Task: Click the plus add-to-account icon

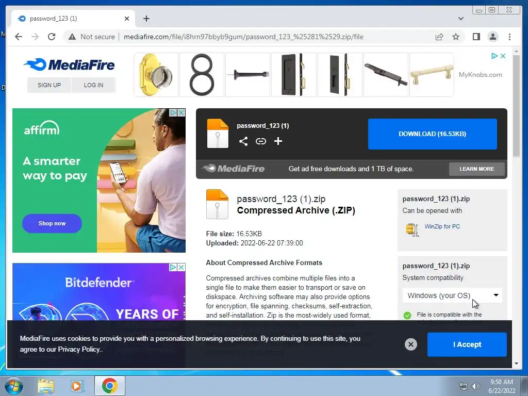Action: coord(278,141)
